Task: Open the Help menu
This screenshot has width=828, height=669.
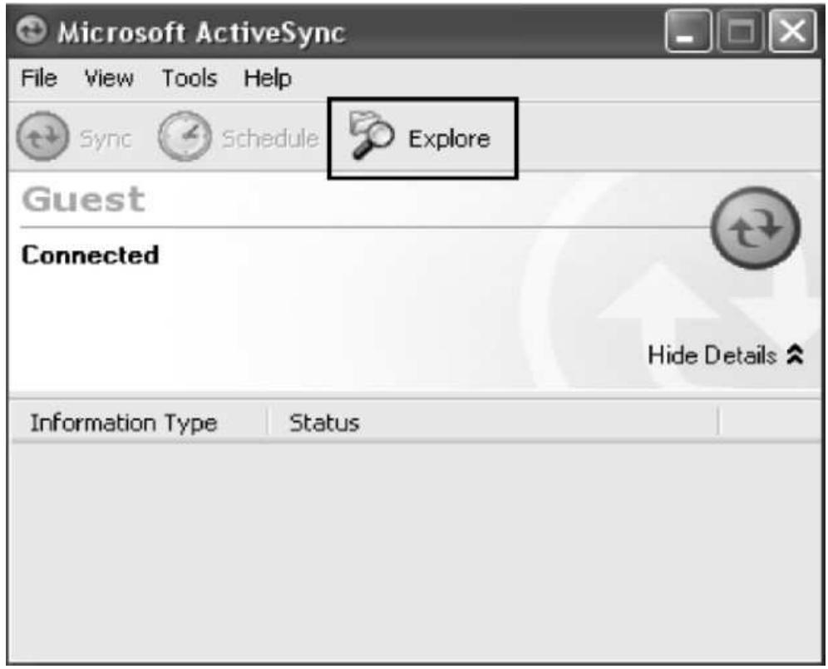Action: 267,80
